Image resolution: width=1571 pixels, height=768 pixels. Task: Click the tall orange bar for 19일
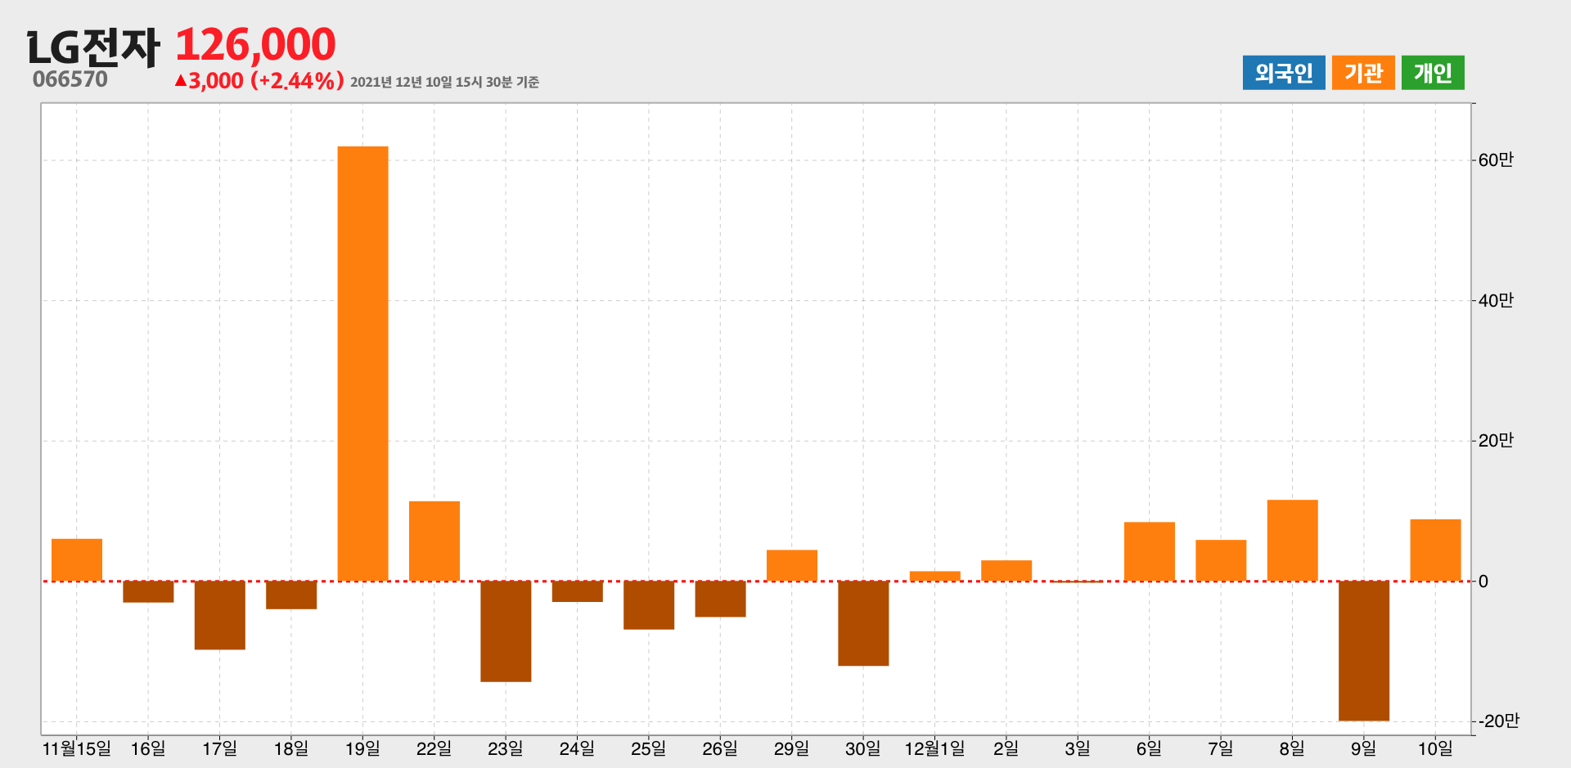click(362, 364)
